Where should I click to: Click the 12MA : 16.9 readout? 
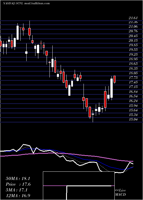(x=18, y=195)
